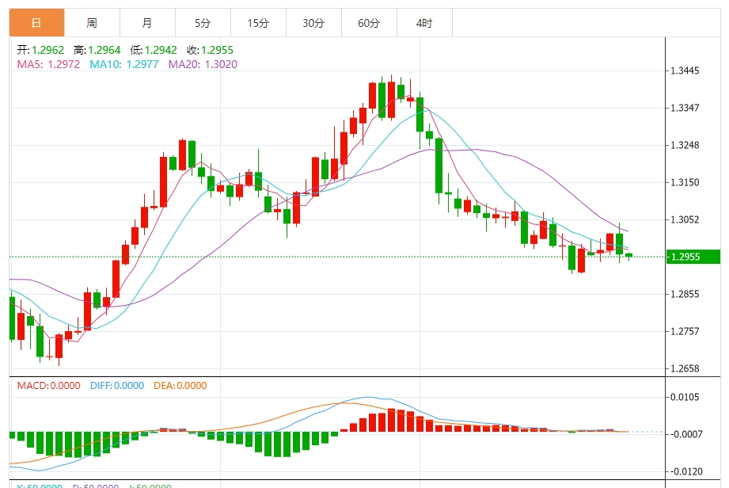
Task: Click the 1.3150 price axis label
Action: pos(685,182)
